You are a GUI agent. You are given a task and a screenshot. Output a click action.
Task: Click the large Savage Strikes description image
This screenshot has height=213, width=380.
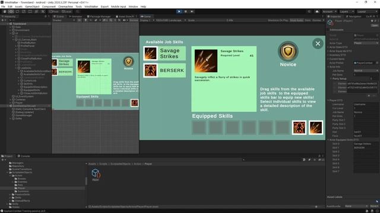point(206,61)
